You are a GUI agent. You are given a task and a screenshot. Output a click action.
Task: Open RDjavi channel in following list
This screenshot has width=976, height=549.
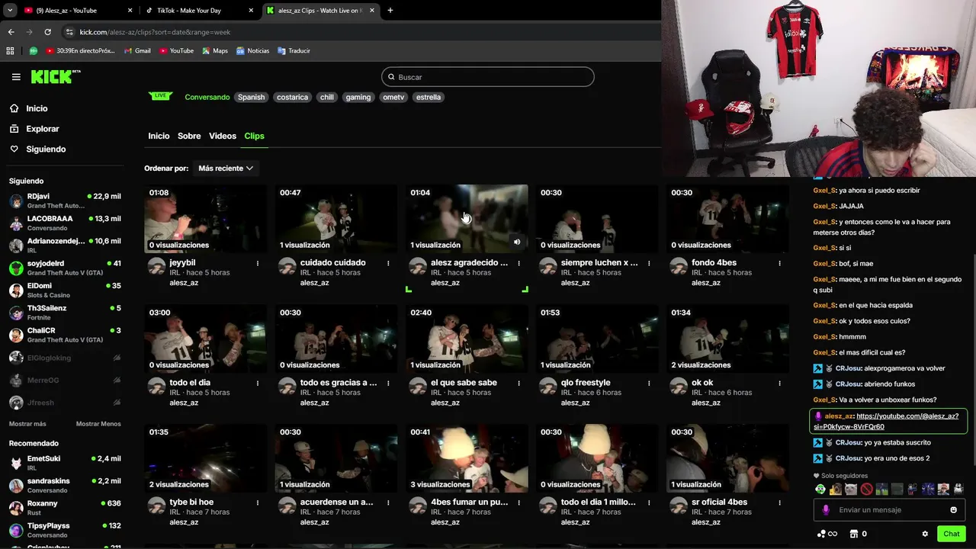click(x=65, y=201)
